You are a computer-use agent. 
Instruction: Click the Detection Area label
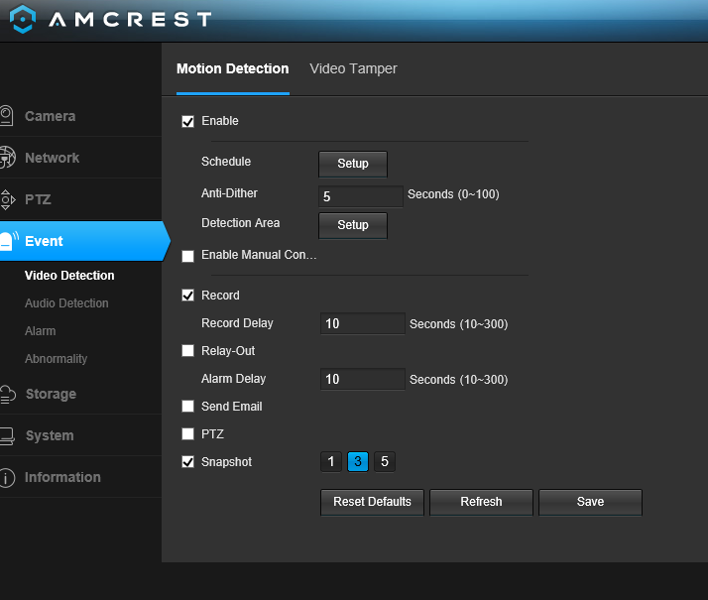click(240, 223)
